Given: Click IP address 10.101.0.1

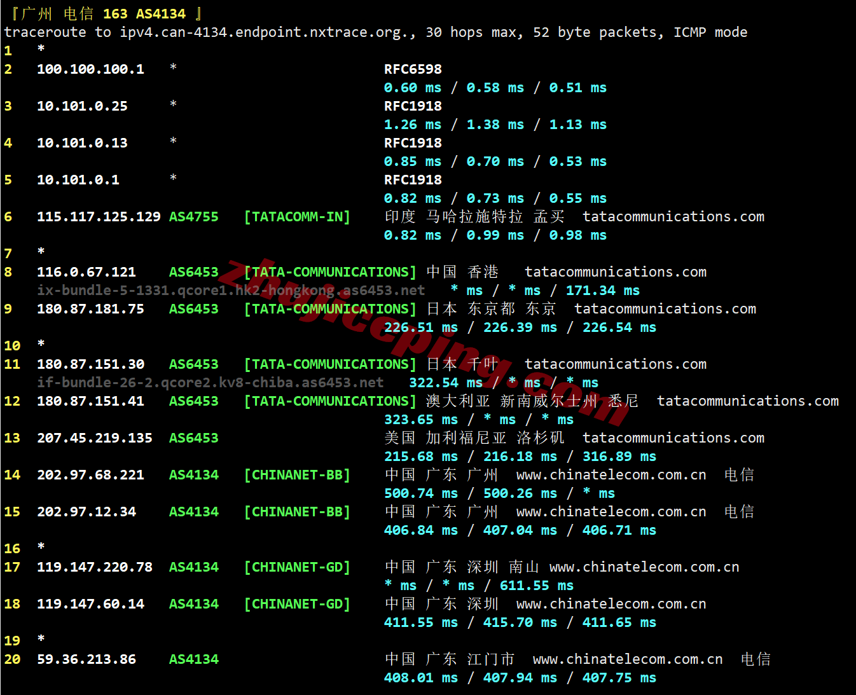Looking at the screenshot, I should (x=78, y=180).
